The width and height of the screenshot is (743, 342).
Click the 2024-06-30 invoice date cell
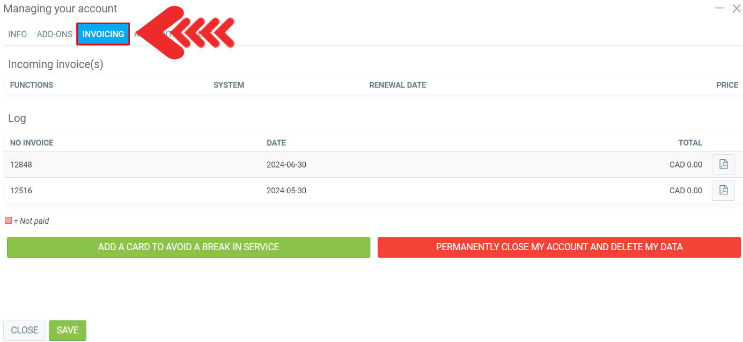tap(286, 165)
